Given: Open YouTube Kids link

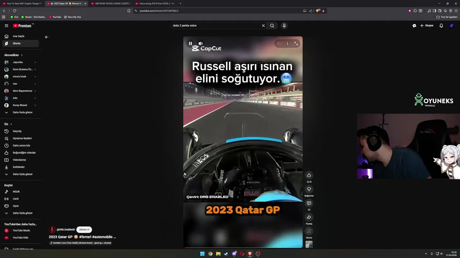Looking at the screenshot, I should click(x=20, y=238).
